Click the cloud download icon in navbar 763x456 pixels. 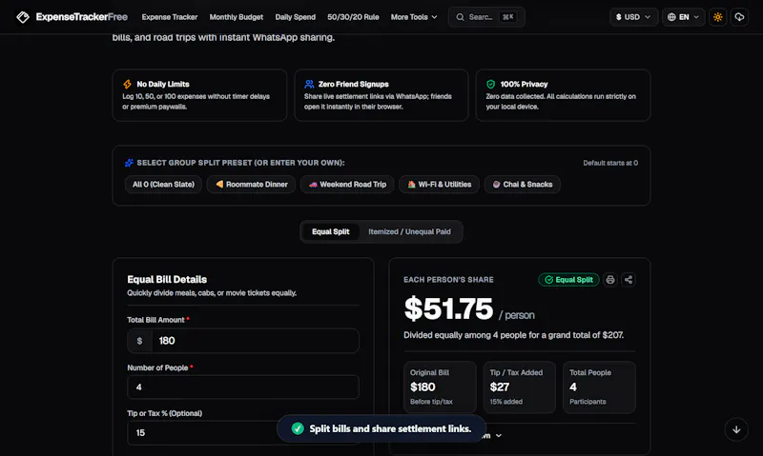pos(739,17)
